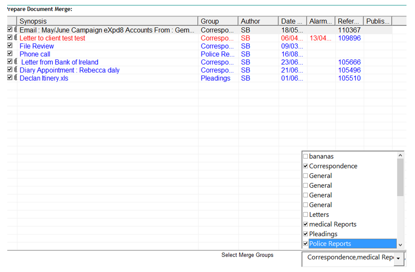Check the bananas merge group
415x272 pixels.
[305, 156]
